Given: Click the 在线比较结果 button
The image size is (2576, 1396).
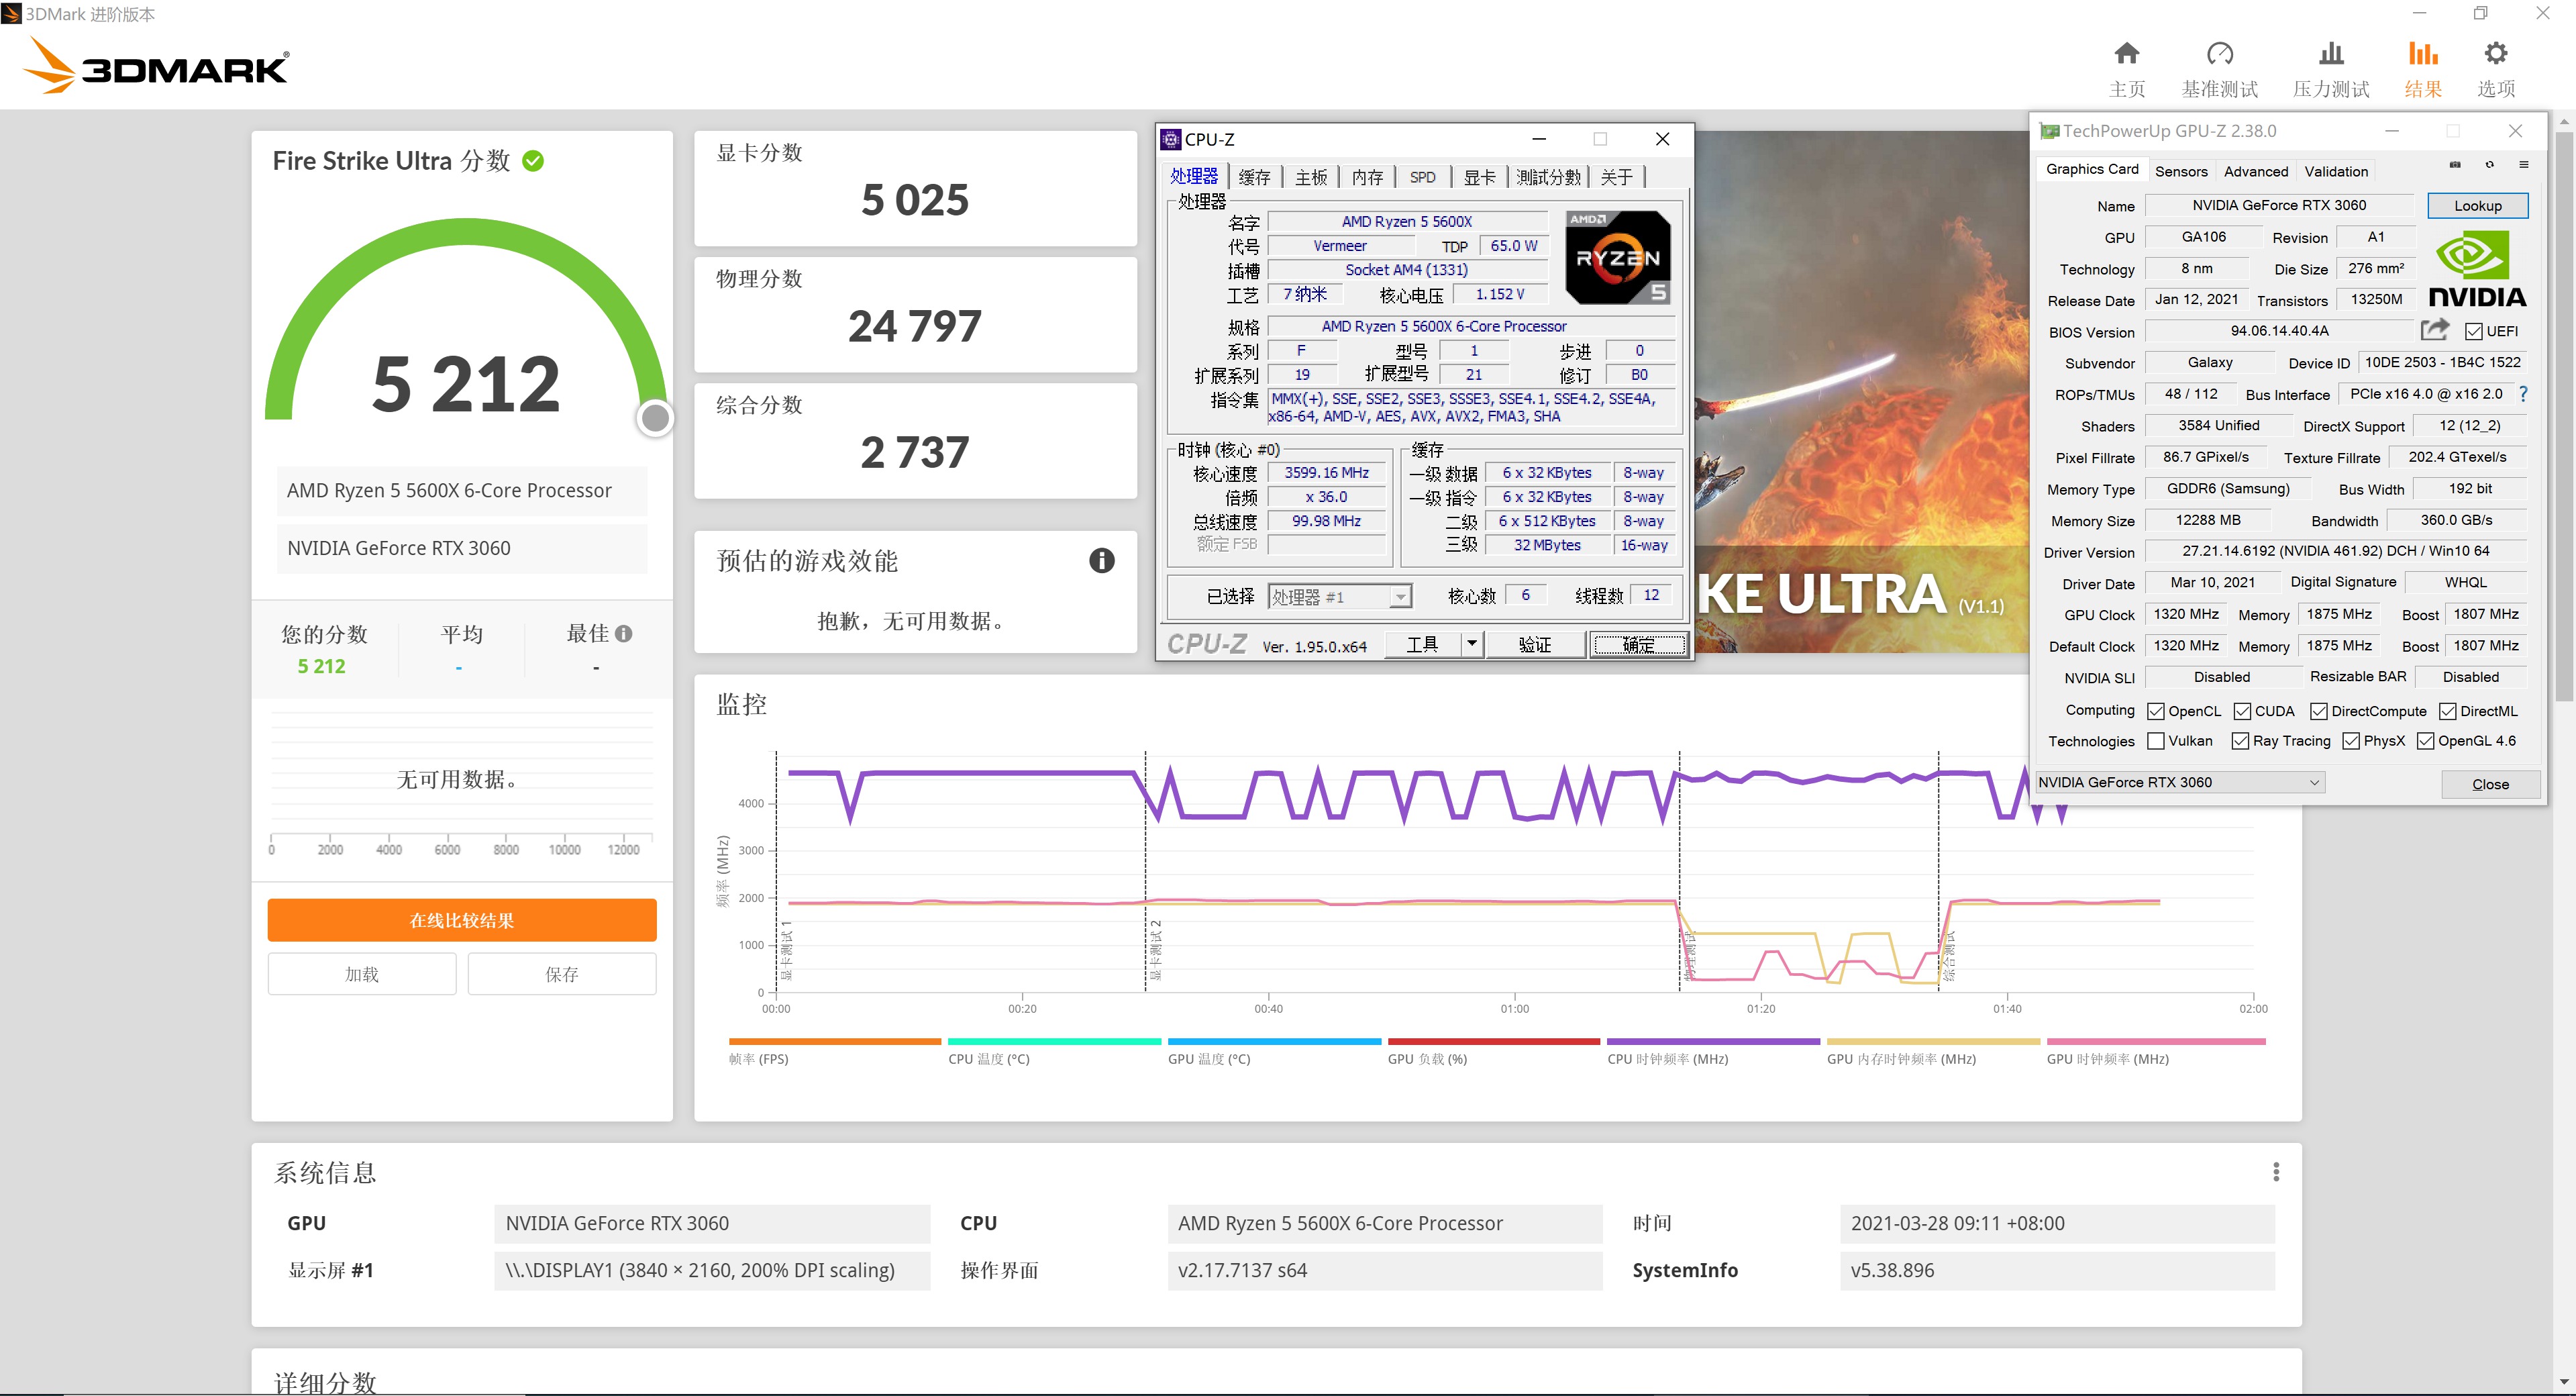Looking at the screenshot, I should pos(461,919).
